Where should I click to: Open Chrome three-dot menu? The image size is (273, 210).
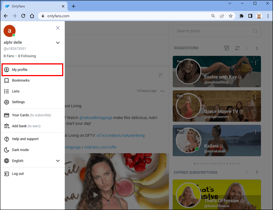268,16
